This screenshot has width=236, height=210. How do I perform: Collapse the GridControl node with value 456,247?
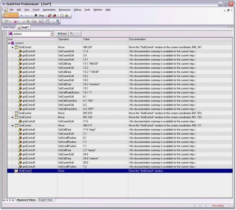(12, 47)
